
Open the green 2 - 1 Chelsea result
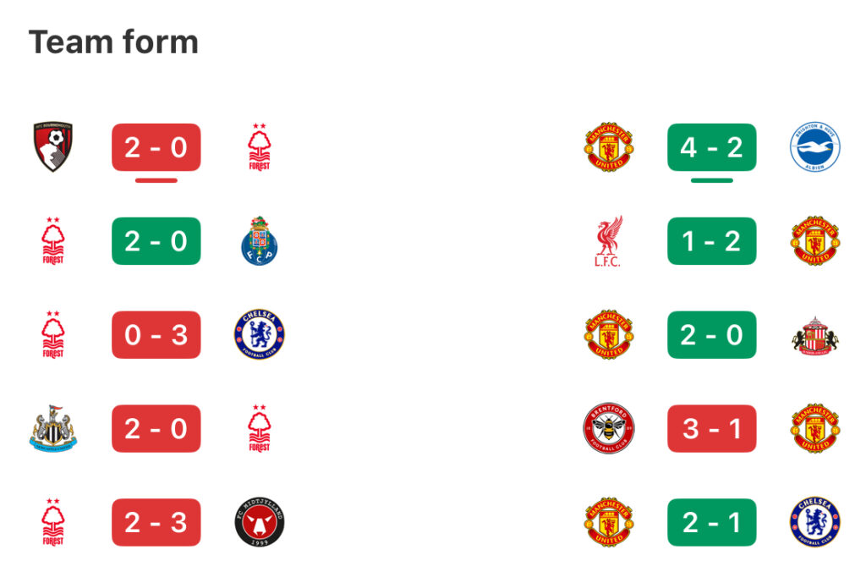[711, 522]
